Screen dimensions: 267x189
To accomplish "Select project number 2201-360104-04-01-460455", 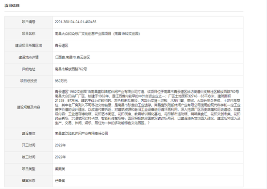I will pos(75,22).
